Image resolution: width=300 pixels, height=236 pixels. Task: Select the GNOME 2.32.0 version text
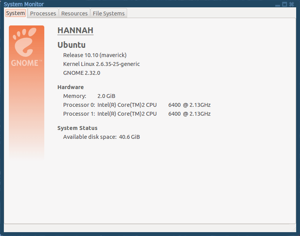point(82,73)
